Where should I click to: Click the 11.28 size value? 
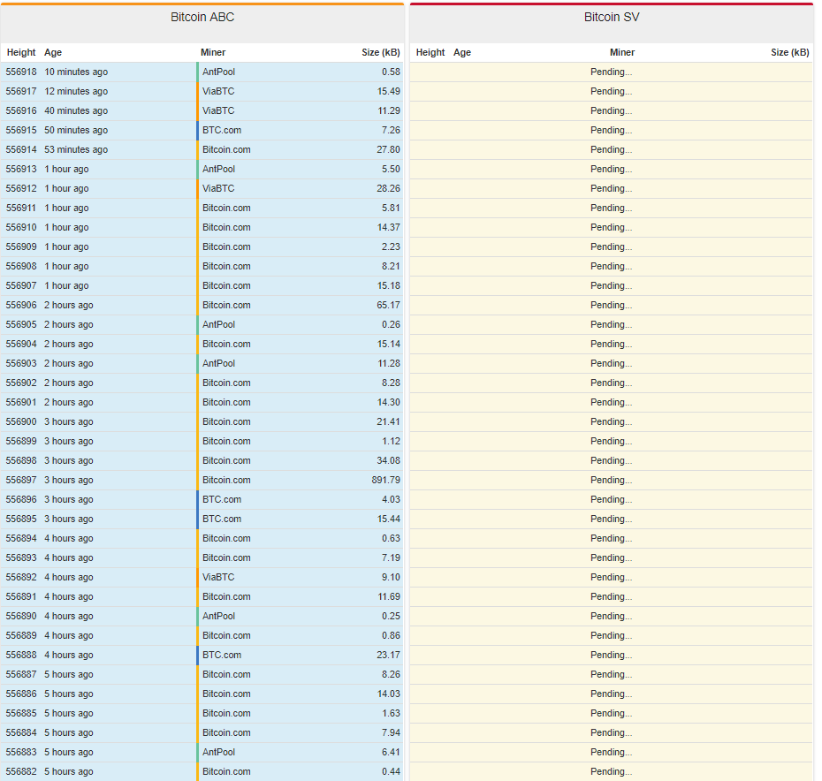(x=388, y=363)
